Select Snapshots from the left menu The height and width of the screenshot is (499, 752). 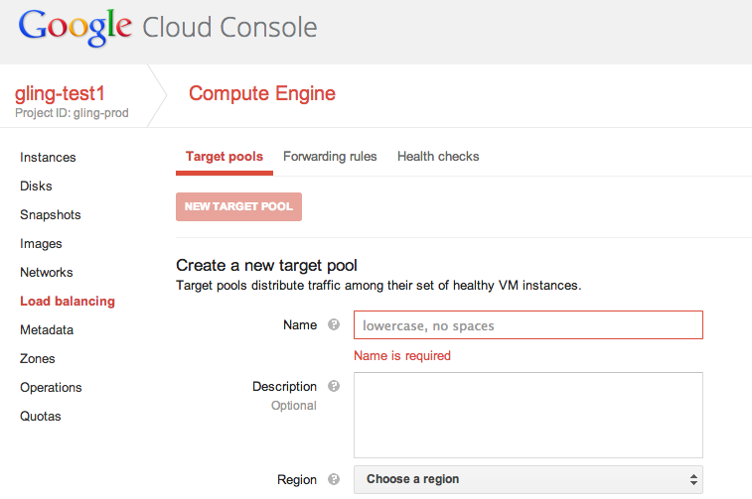click(x=51, y=215)
